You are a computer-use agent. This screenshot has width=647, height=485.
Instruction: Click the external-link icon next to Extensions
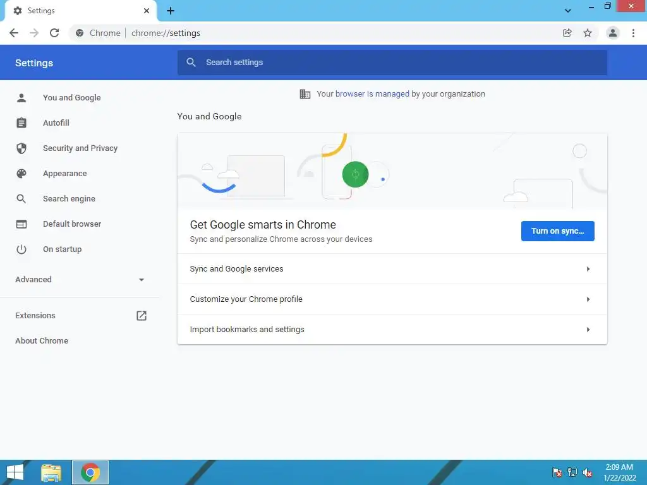click(142, 316)
